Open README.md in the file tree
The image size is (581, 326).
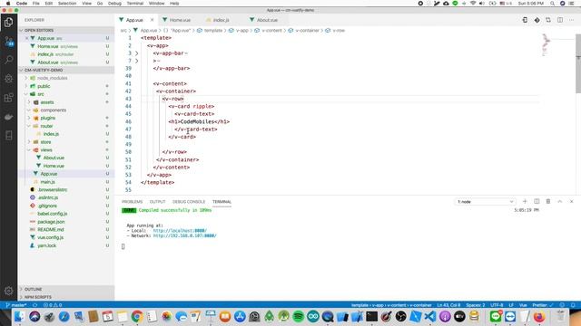click(51, 229)
